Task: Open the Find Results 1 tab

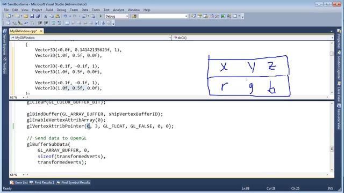Action: 42,182
